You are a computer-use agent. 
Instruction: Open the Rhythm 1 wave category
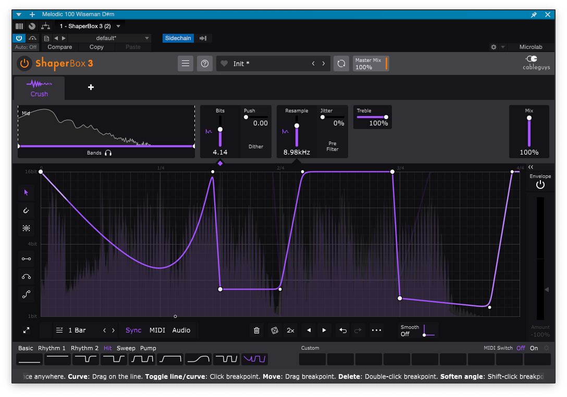pyautogui.click(x=52, y=348)
